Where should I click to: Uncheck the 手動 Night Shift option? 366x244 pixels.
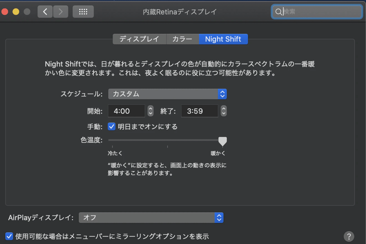pos(111,126)
